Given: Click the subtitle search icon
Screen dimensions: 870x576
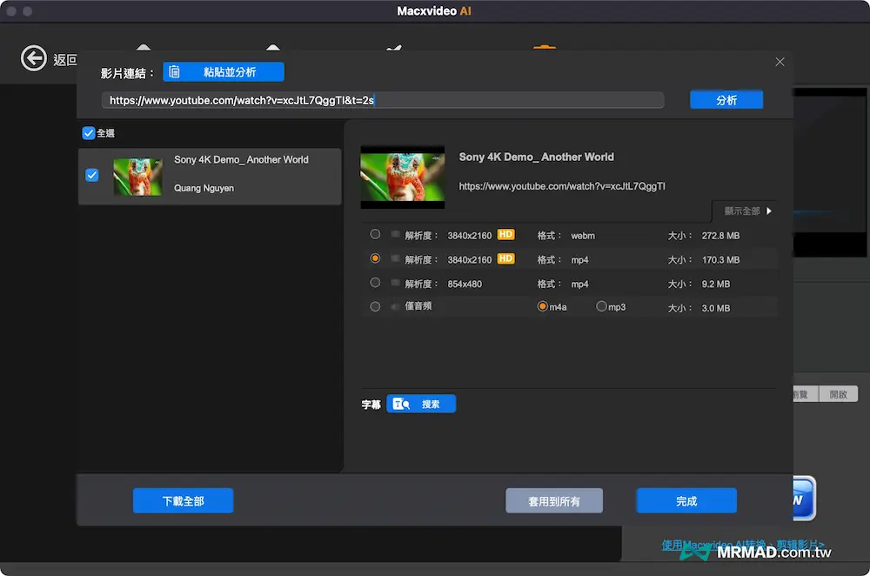Looking at the screenshot, I should pos(400,404).
